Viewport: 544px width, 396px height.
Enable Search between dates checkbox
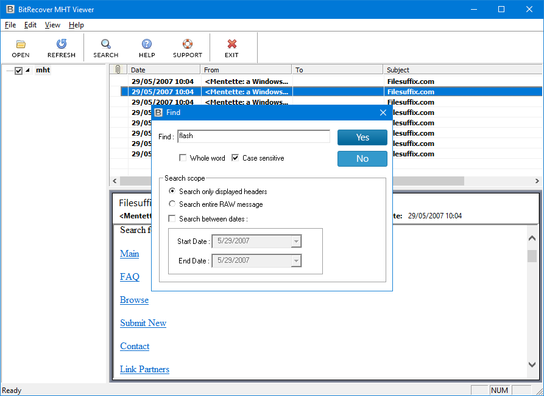[x=172, y=218]
